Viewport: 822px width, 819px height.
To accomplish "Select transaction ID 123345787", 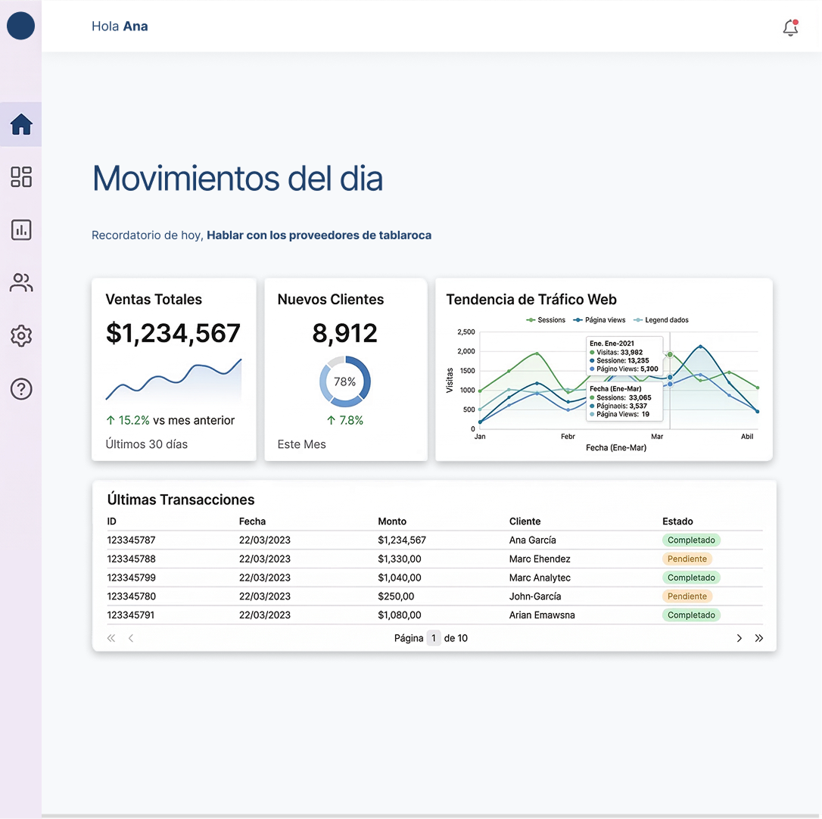I will click(x=131, y=540).
